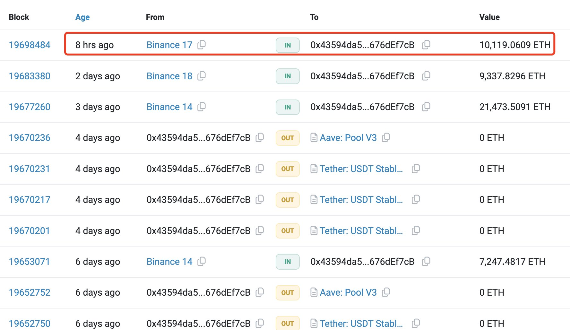Open Tether: USDT Stabl... in block 19670217 row

point(361,200)
